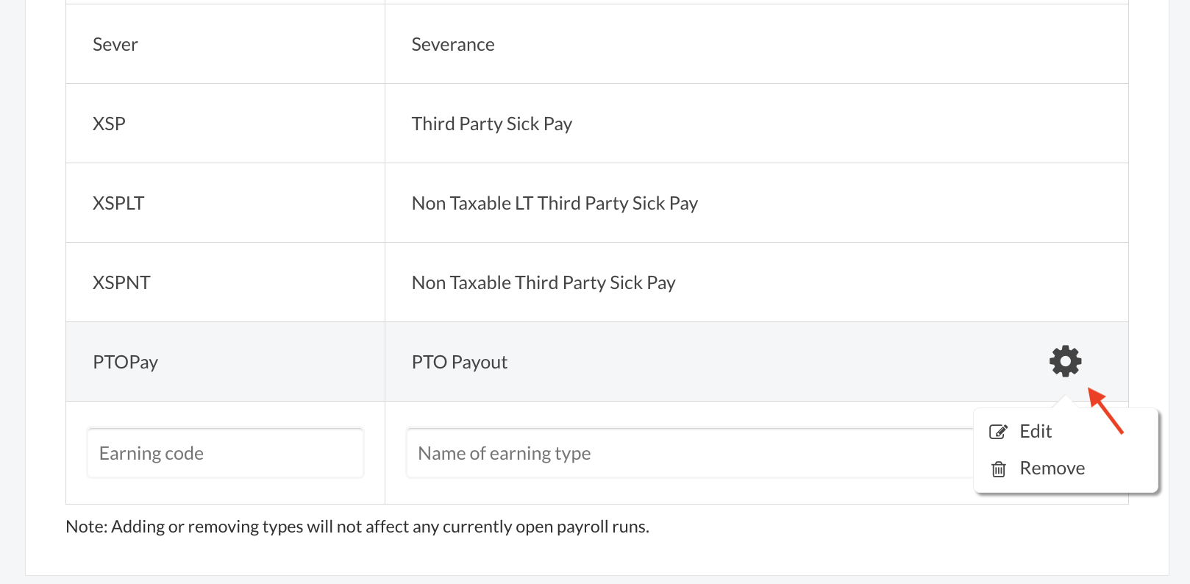Image resolution: width=1190 pixels, height=584 pixels.
Task: Click Non Taxable LT Third Party Sick Pay
Action: [x=555, y=203]
